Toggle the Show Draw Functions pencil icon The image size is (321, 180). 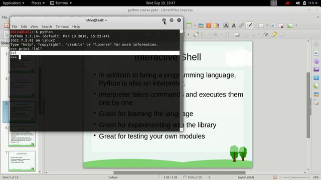pyautogui.click(x=250, y=25)
